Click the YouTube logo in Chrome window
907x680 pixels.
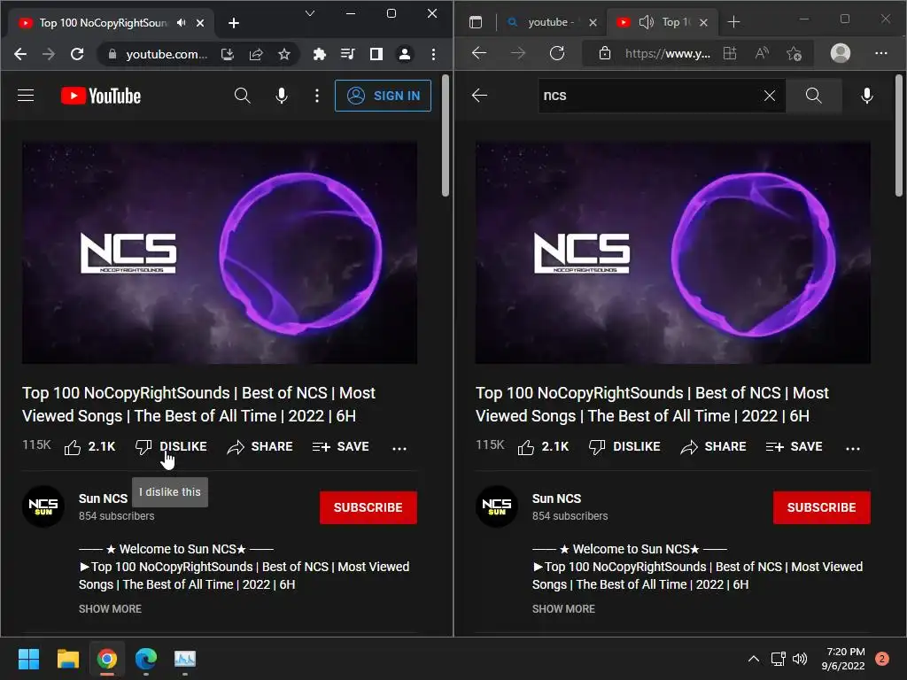click(101, 96)
